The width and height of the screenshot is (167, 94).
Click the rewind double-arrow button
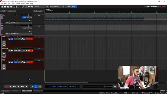point(14,86)
